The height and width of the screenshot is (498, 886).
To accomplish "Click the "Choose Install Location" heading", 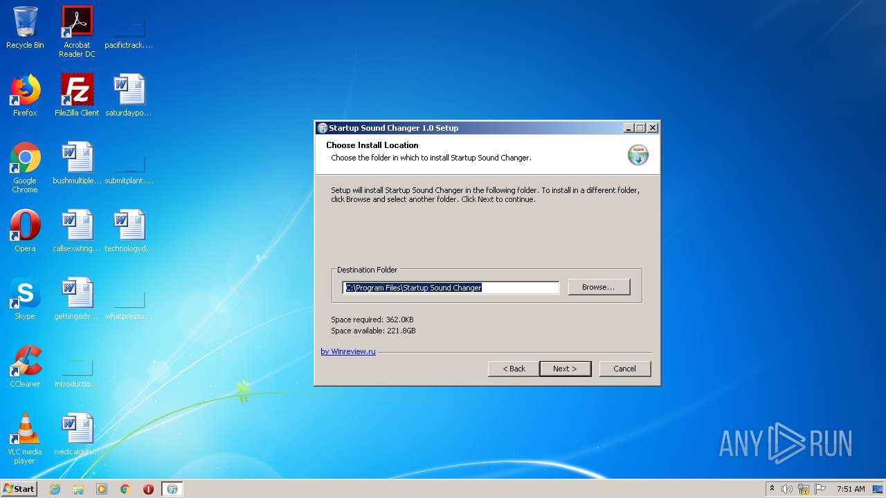I will (x=372, y=145).
